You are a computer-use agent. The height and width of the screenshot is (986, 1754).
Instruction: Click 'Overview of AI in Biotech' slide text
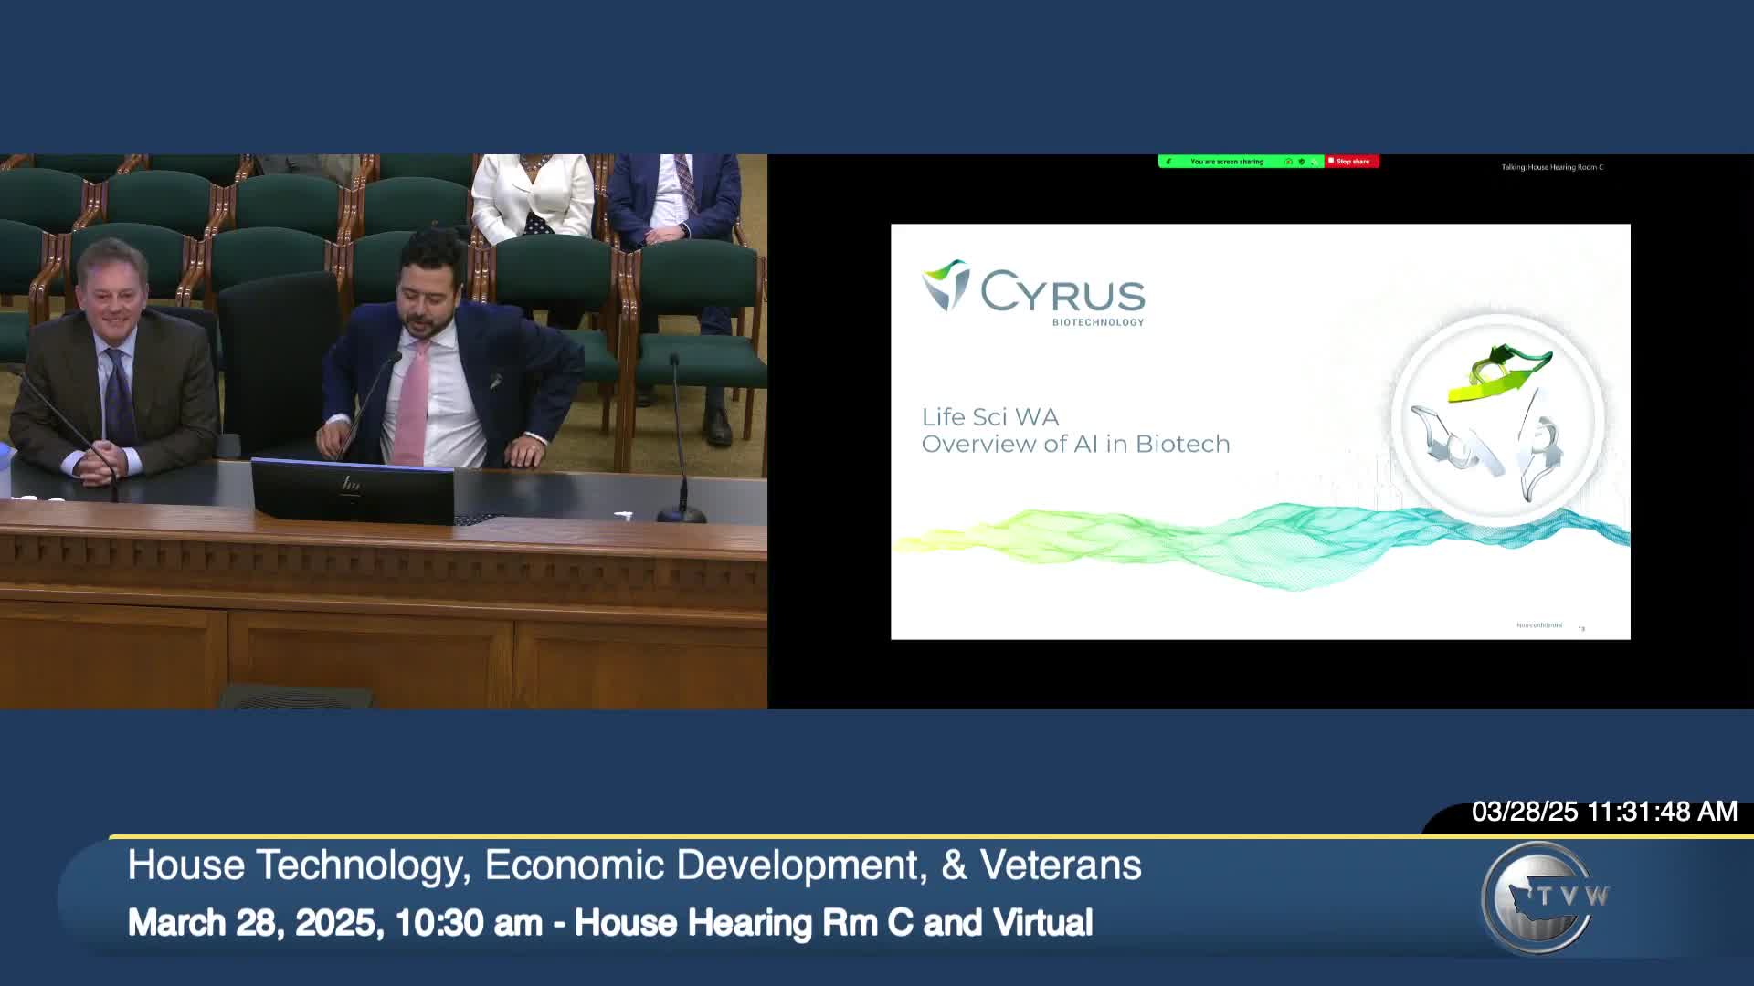pyautogui.click(x=1075, y=444)
